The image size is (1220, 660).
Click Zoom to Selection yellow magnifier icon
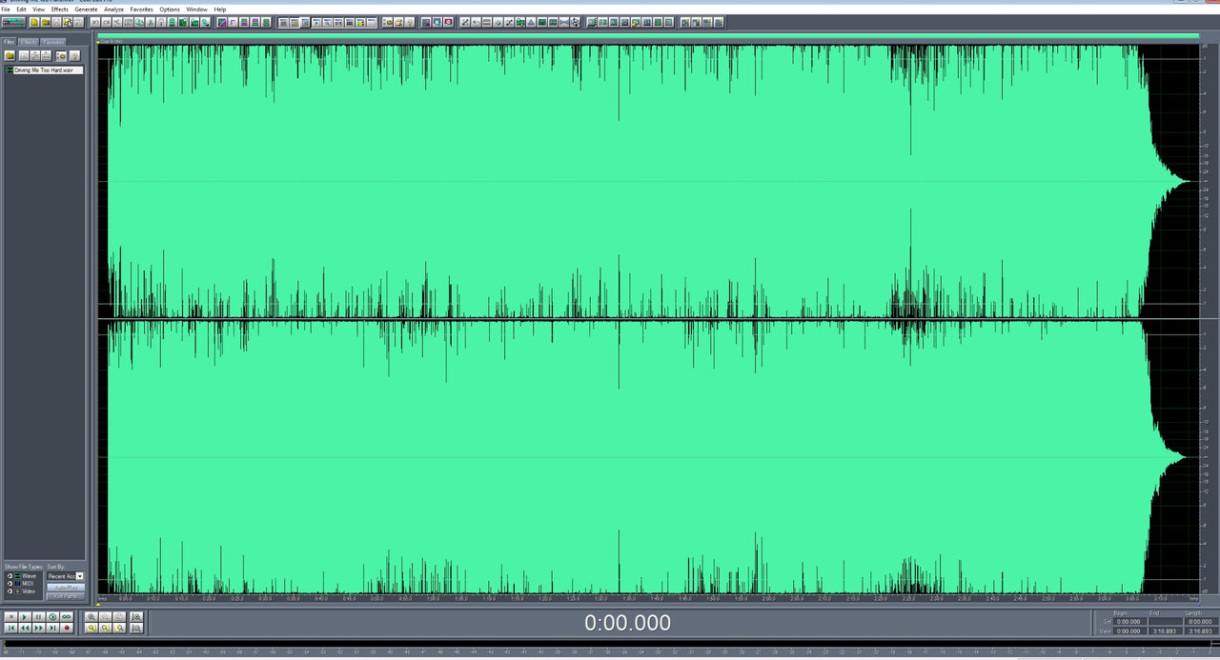point(91,628)
